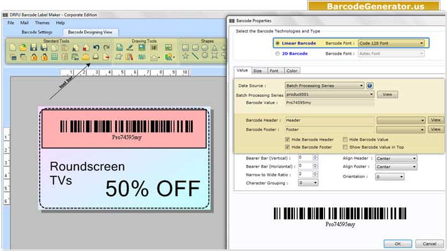Viewport: 447px width, 251px height.
Task: Click the Bearer Bar (Vertical) stepper
Action: pyautogui.click(x=315, y=157)
